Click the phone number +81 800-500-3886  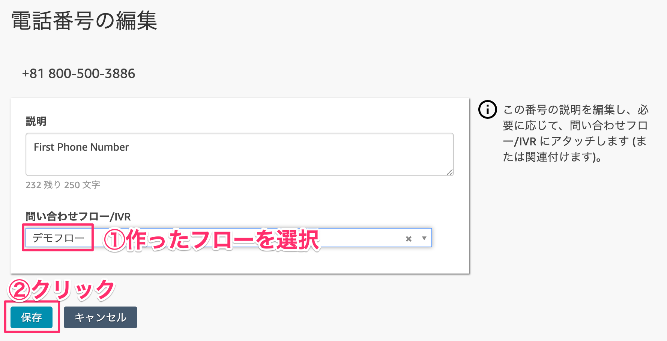pyautogui.click(x=78, y=73)
